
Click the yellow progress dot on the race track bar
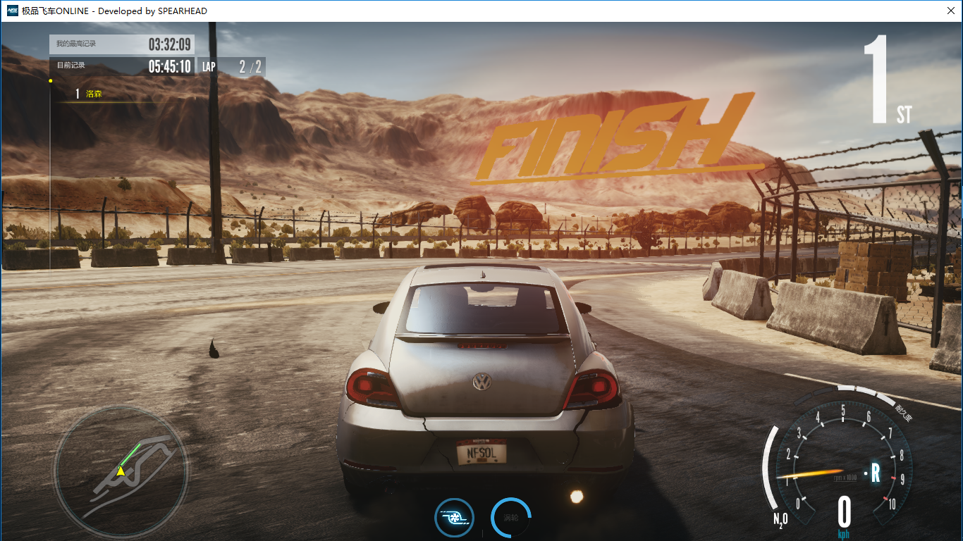coord(50,81)
